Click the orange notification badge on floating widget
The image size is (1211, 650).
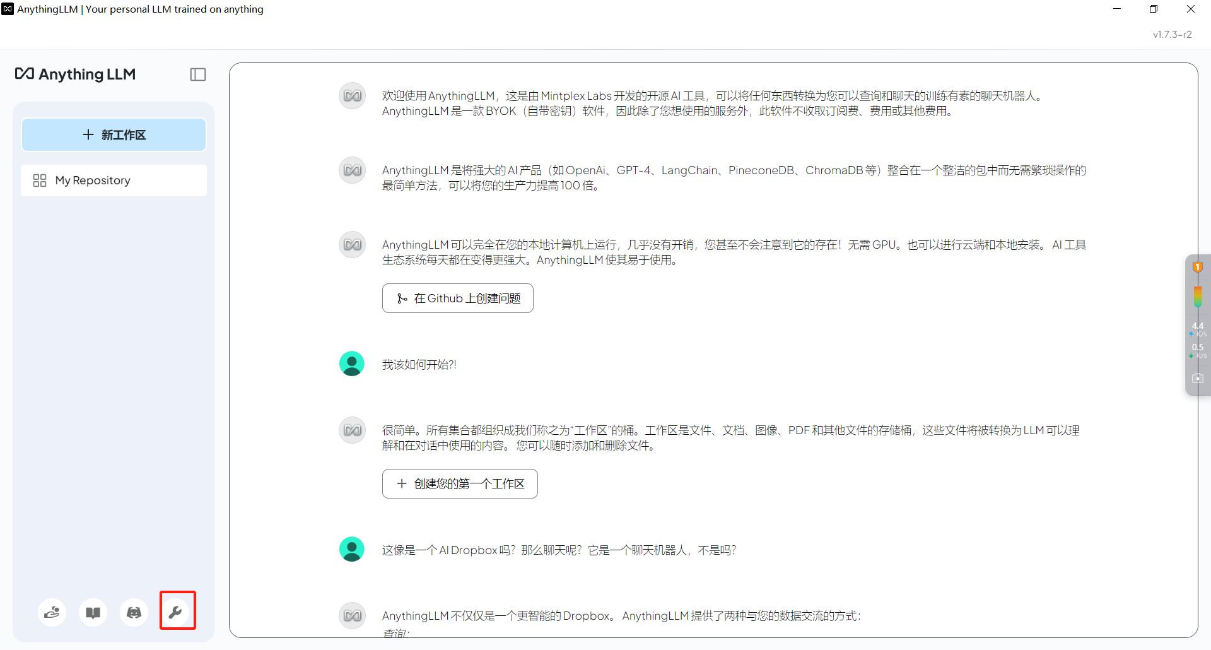coord(1197,267)
